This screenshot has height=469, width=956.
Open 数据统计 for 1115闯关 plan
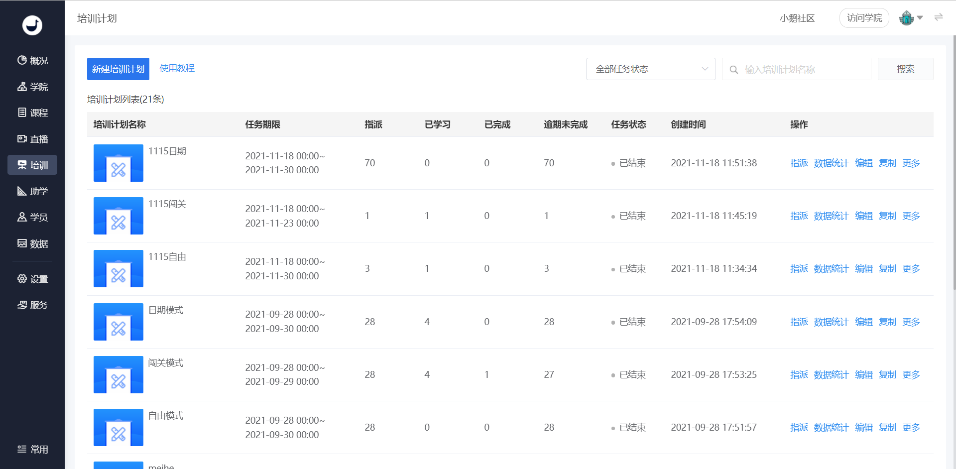(831, 216)
